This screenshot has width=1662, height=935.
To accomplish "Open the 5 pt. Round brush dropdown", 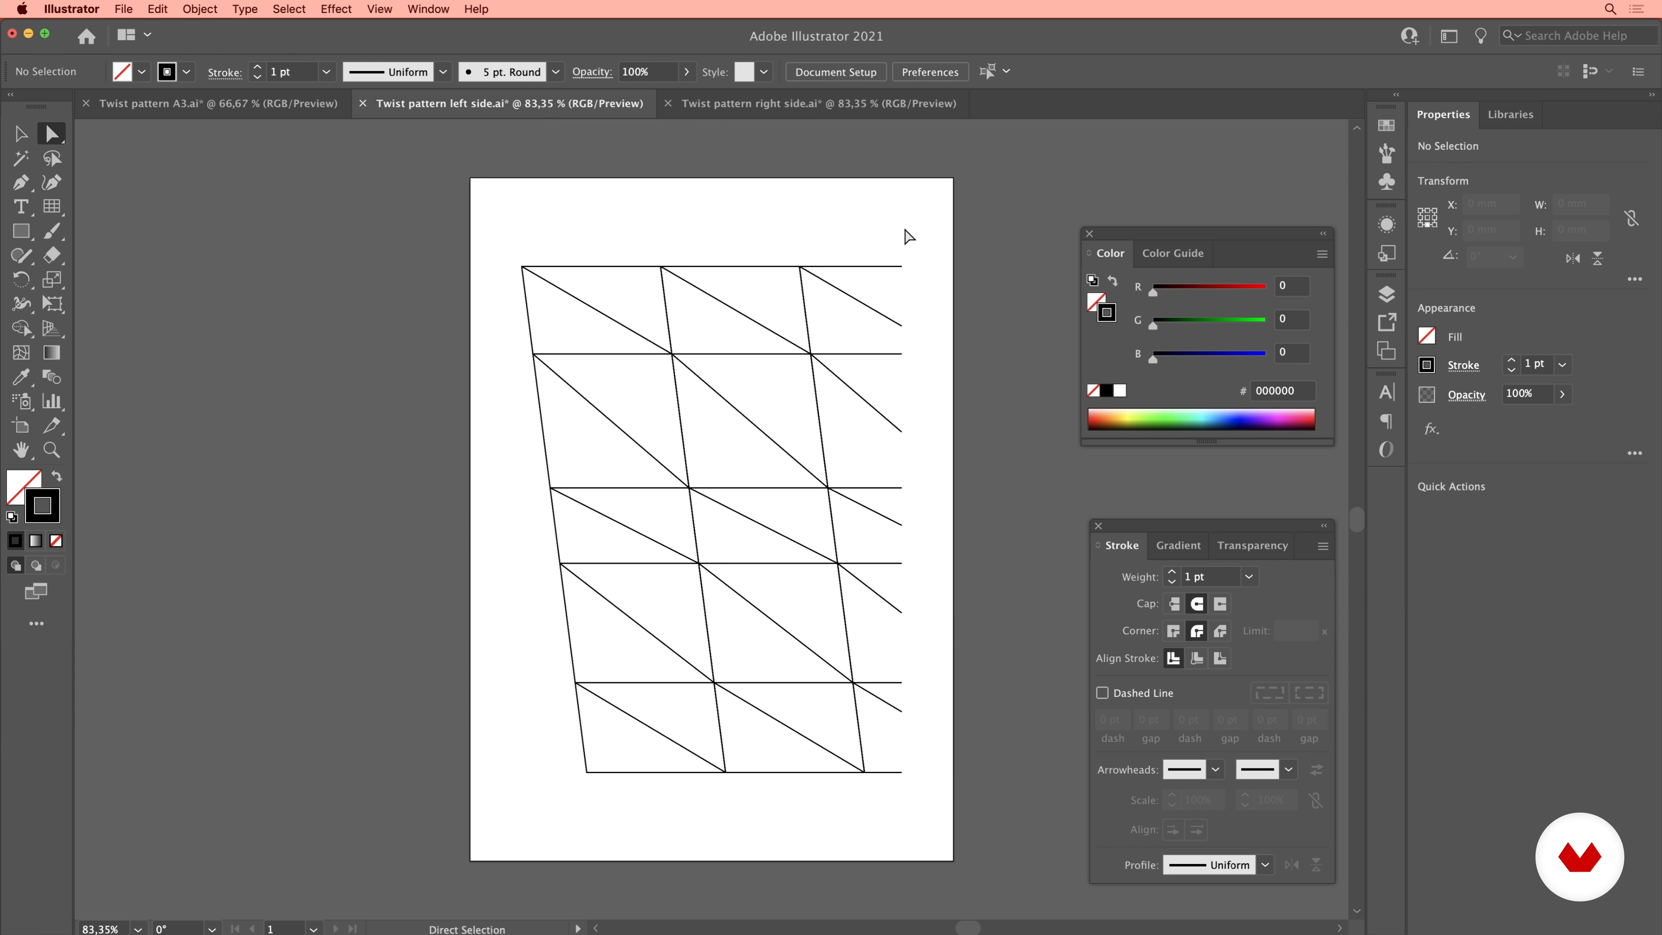I will tap(555, 71).
